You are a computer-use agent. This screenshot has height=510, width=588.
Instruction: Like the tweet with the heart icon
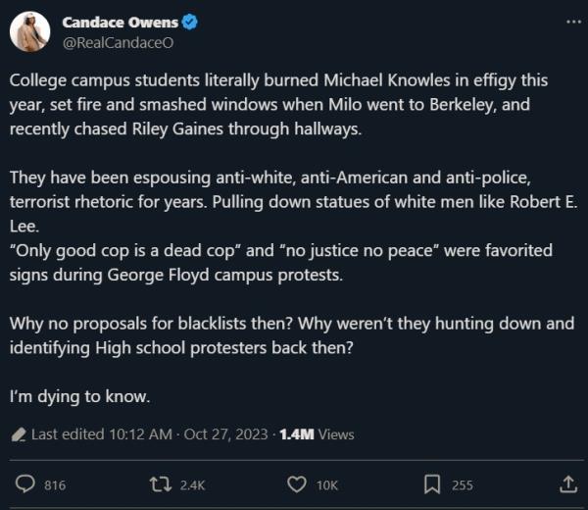[297, 484]
